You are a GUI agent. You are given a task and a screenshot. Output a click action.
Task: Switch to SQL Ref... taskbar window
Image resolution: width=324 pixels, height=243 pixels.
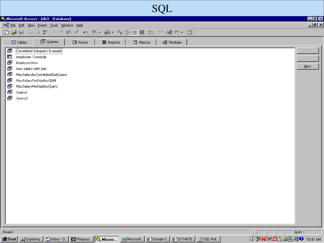(208, 239)
